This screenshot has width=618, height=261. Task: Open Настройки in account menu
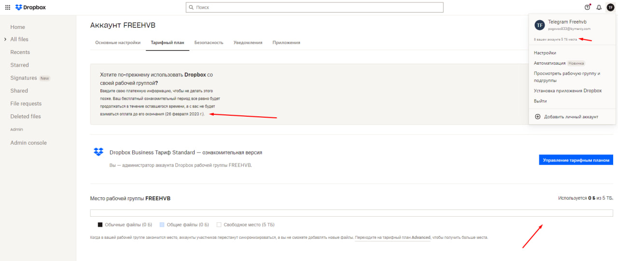click(545, 53)
